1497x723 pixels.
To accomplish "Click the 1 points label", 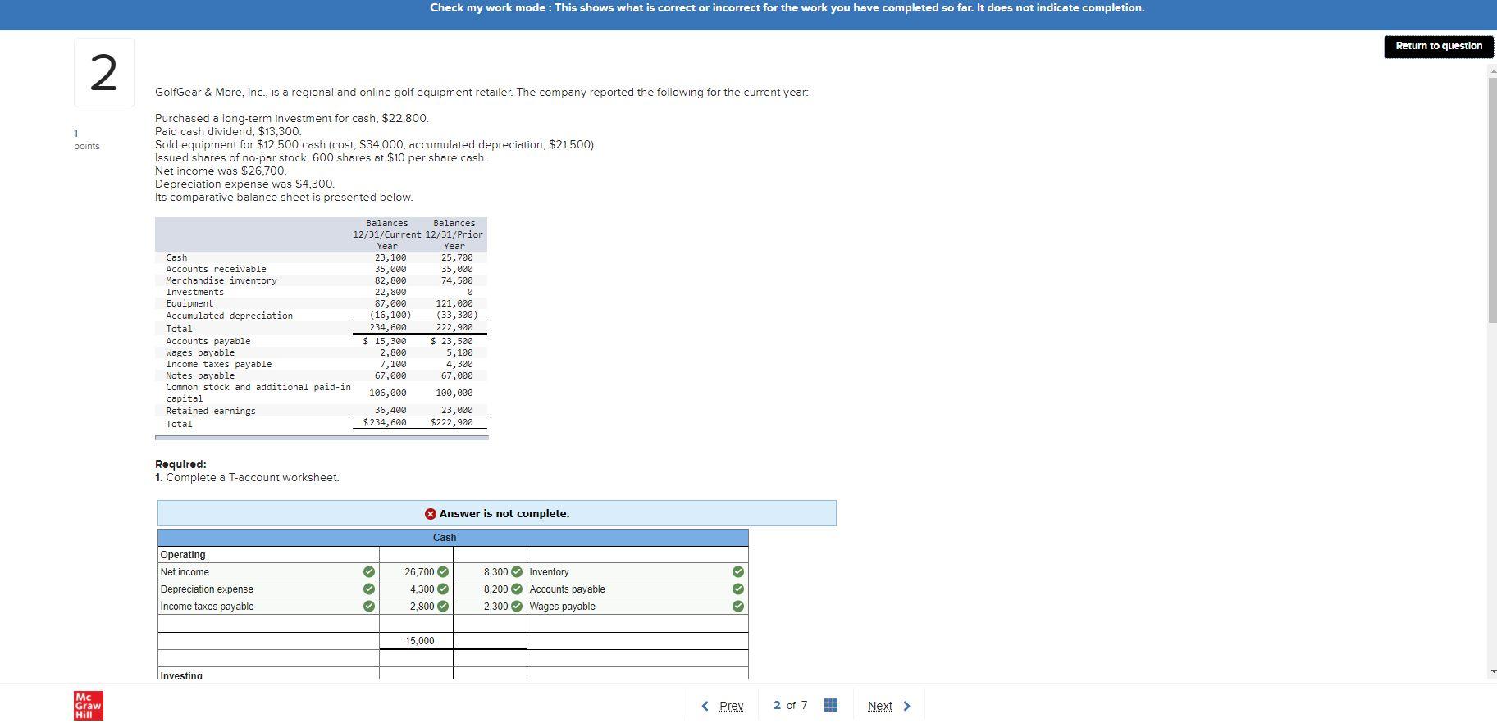I will pos(86,139).
